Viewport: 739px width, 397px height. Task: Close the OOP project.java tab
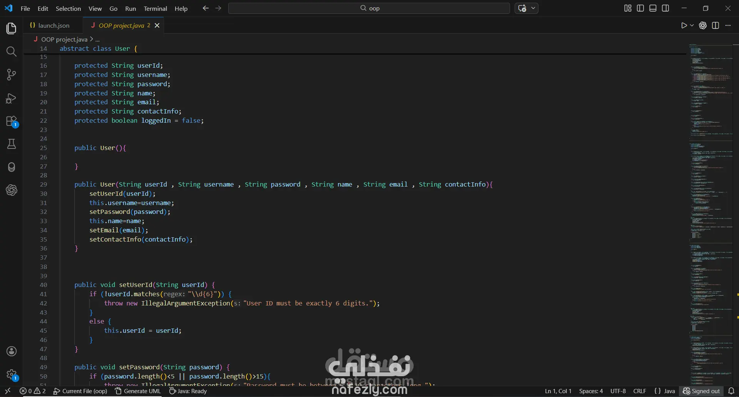click(x=157, y=25)
